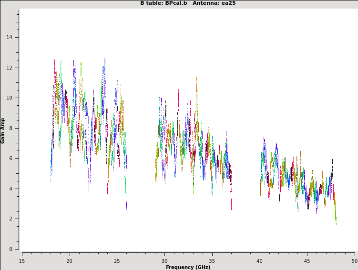This screenshot has width=358, height=270.
Task: Click the y-axis tick label 6
Action: [x=11, y=159]
